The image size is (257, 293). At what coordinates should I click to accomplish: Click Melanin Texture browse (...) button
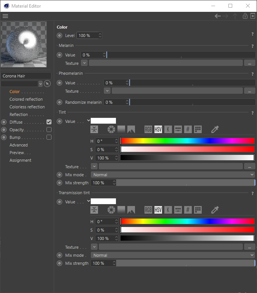pos(249,63)
